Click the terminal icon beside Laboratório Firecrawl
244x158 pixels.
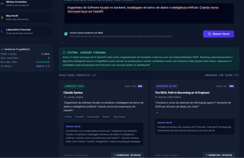pyautogui.click(x=2, y=31)
